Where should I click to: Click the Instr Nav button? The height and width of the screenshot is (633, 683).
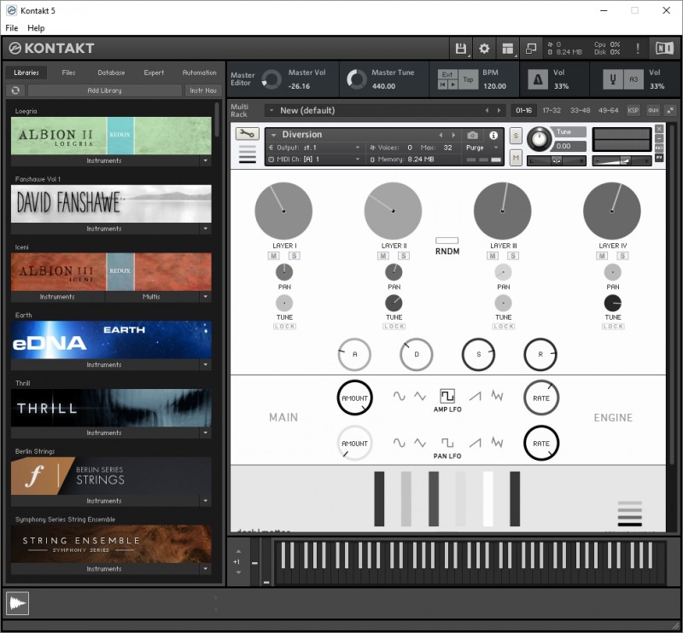point(203,90)
